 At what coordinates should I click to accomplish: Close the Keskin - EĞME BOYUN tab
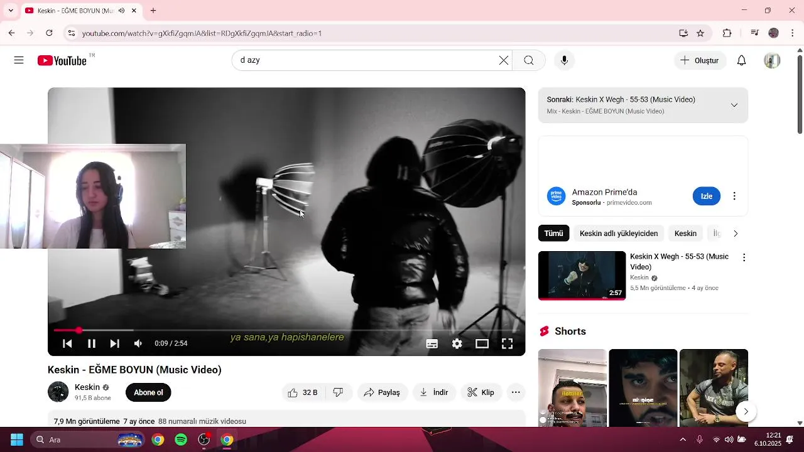(134, 11)
